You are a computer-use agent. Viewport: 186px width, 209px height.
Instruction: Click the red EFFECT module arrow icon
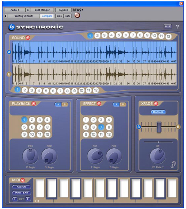pyautogui.click(x=99, y=103)
